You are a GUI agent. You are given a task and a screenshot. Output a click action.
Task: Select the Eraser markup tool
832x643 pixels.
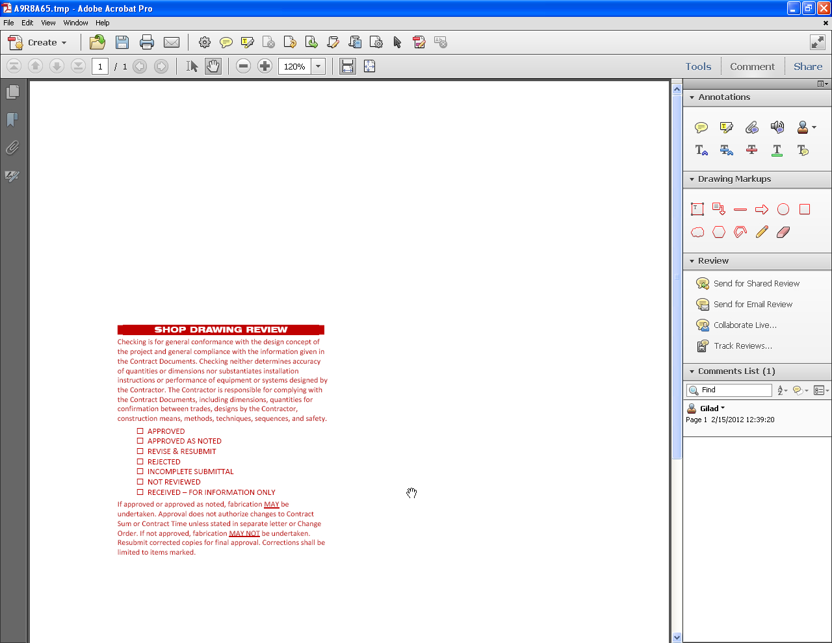pos(783,231)
